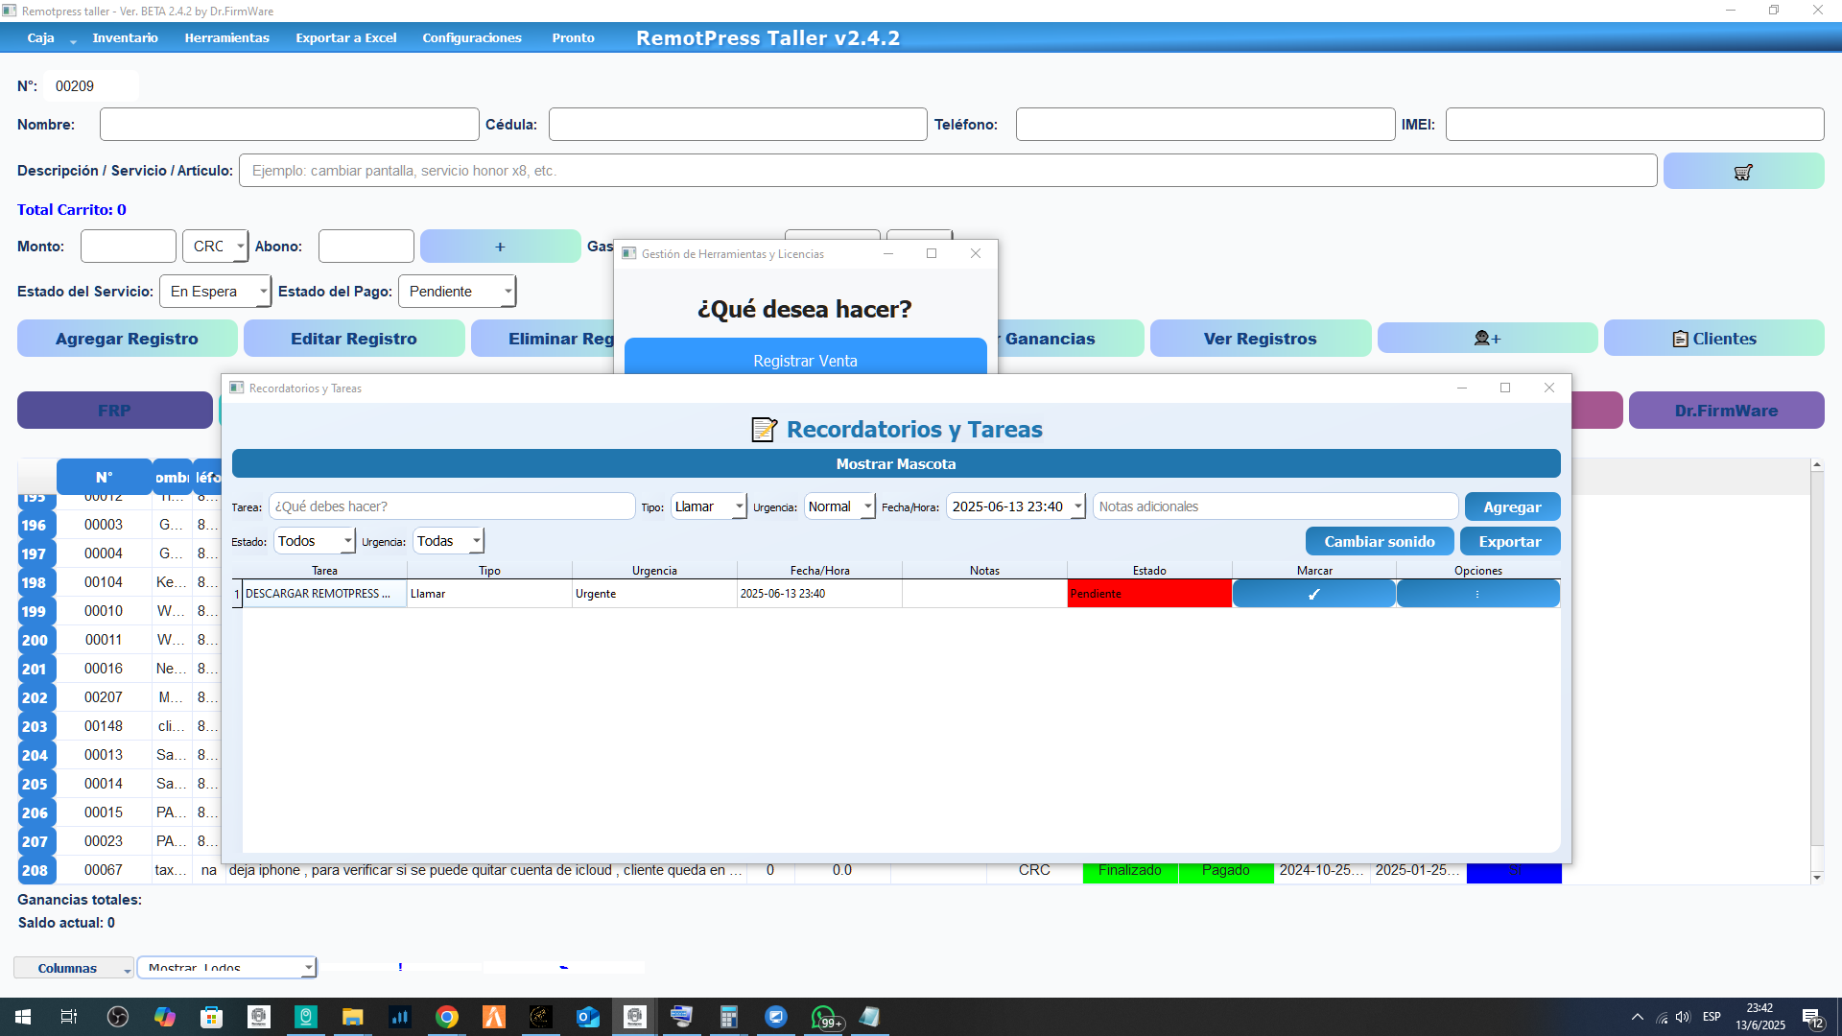Click the shopping cart icon button

click(1743, 172)
